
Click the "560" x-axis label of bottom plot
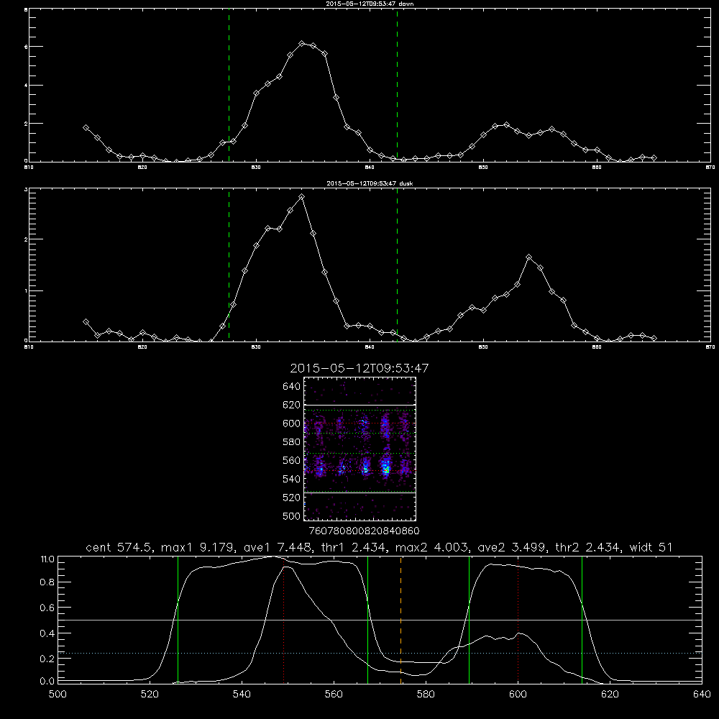tap(334, 695)
